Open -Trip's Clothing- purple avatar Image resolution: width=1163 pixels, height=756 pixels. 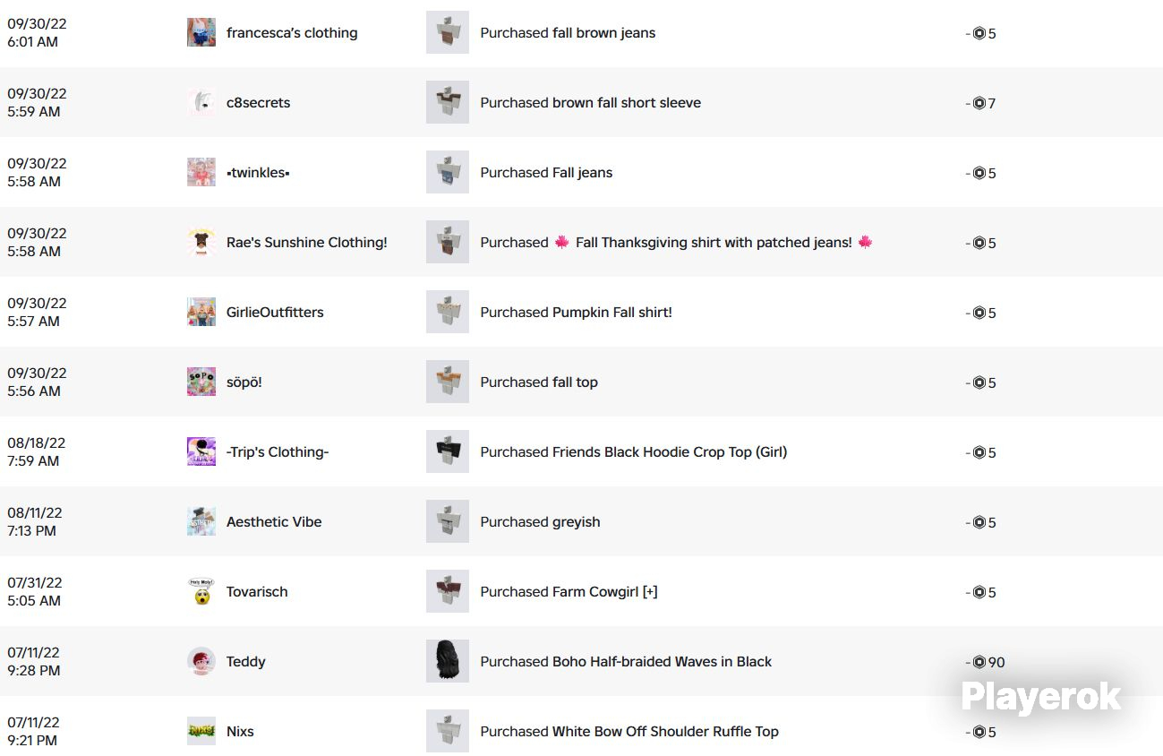[201, 451]
